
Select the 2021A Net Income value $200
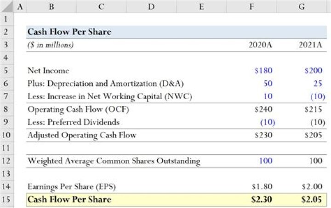tap(313, 71)
